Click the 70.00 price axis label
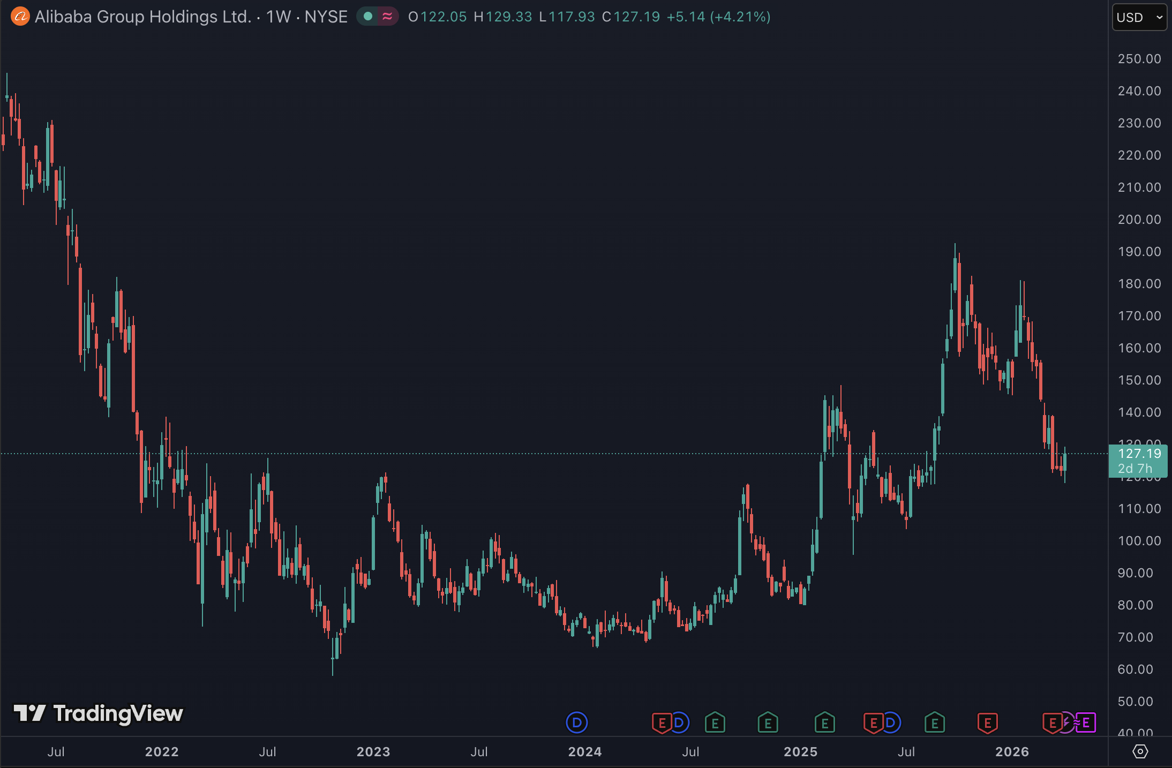This screenshot has width=1172, height=768. 1136,637
